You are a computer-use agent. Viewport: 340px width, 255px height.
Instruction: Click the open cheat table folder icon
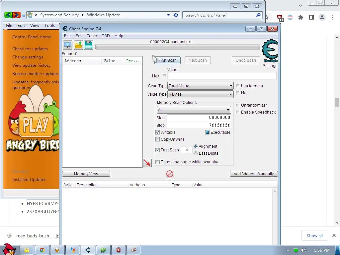tap(78, 45)
